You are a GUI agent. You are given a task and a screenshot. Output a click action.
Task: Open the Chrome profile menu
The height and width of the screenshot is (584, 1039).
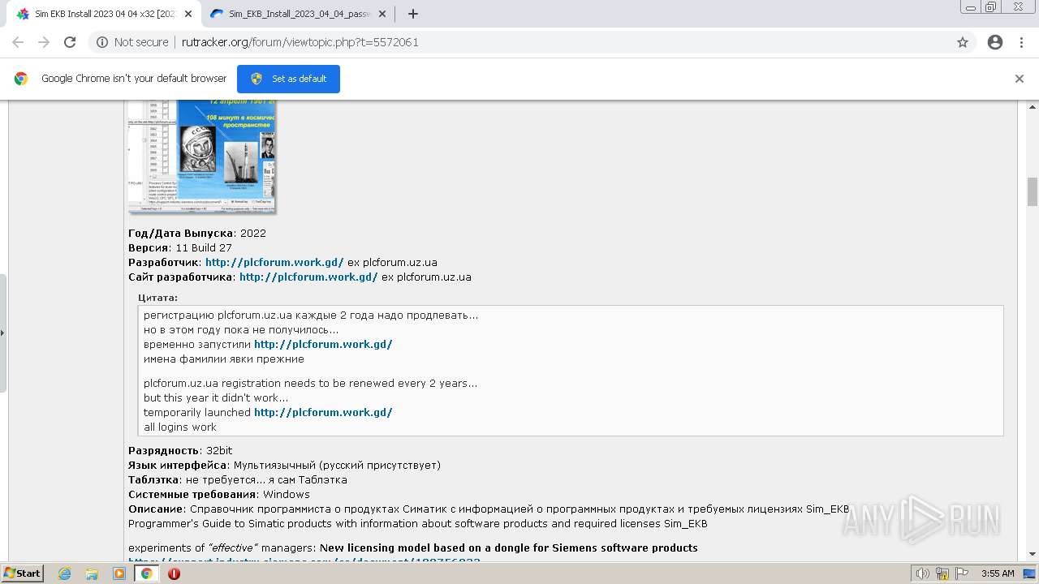tap(995, 42)
